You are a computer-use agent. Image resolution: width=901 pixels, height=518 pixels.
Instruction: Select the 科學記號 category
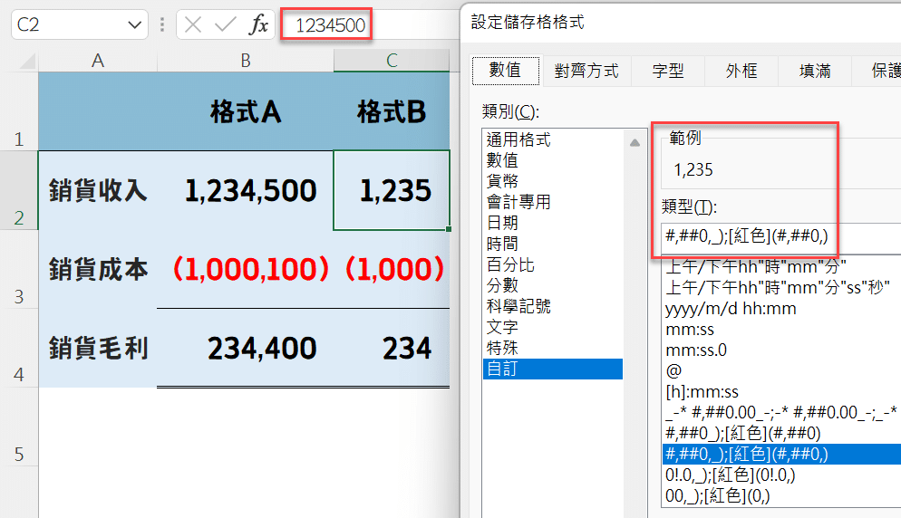pyautogui.click(x=553, y=306)
